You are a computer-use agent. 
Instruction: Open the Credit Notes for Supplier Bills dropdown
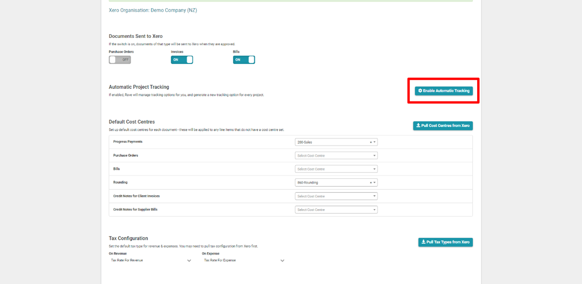[336, 210]
